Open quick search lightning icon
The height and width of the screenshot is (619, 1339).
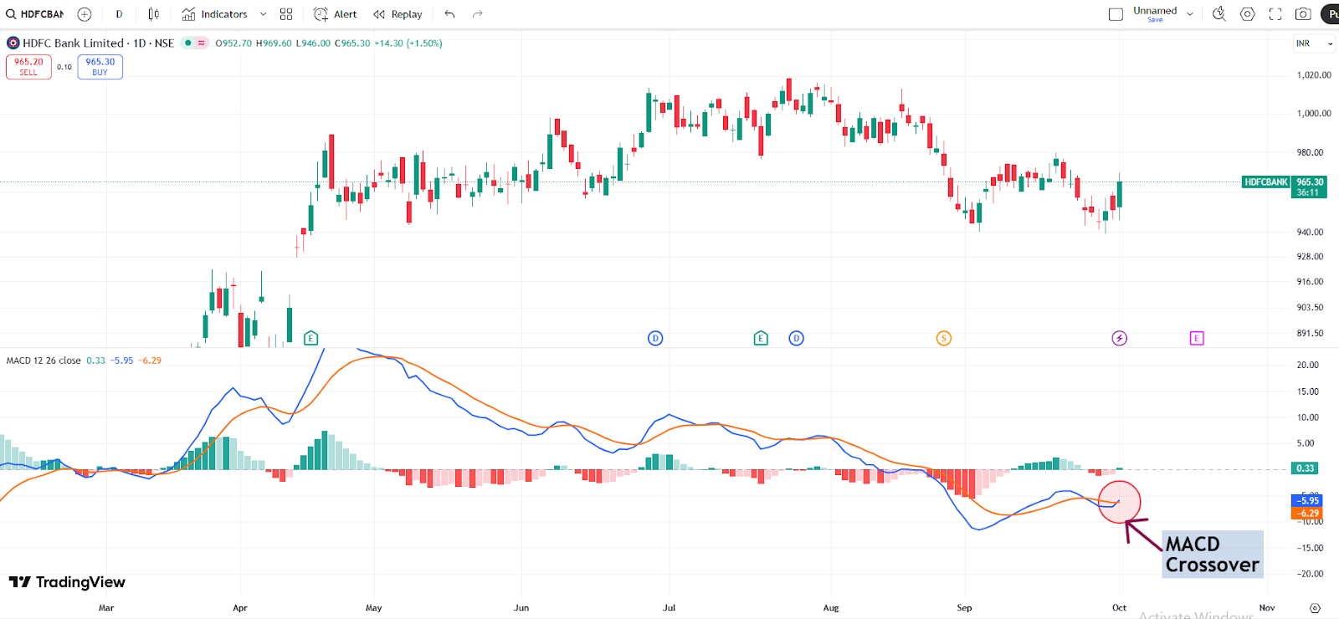click(x=1219, y=14)
